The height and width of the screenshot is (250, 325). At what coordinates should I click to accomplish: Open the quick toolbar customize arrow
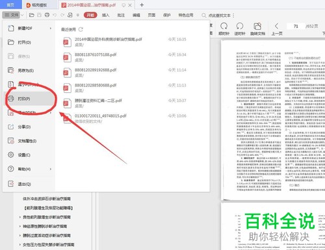pyautogui.click(x=78, y=15)
